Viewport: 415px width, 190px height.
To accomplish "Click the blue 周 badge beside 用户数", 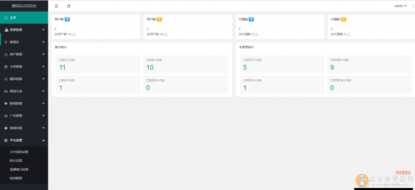I will point(67,19).
